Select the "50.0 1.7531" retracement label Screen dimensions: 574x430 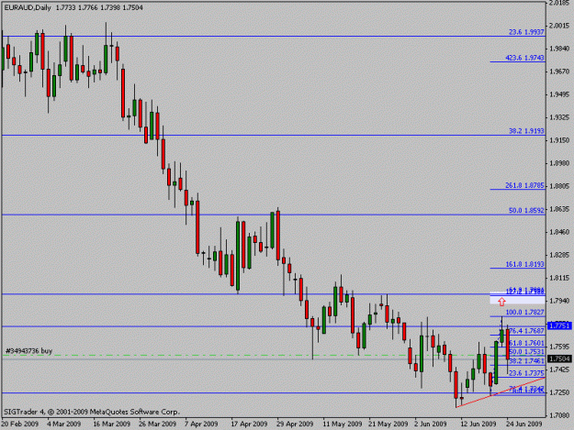pos(526,352)
